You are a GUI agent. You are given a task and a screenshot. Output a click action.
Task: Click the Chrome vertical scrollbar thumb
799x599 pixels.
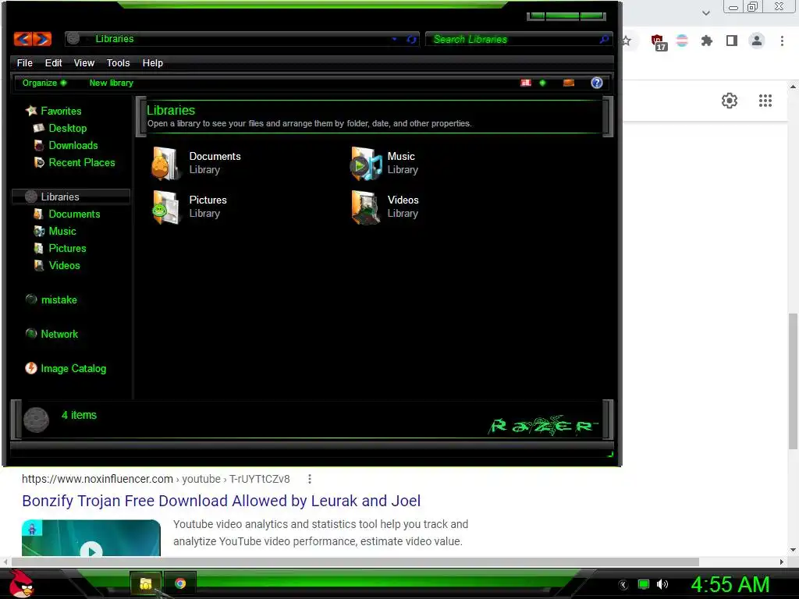coord(793,381)
